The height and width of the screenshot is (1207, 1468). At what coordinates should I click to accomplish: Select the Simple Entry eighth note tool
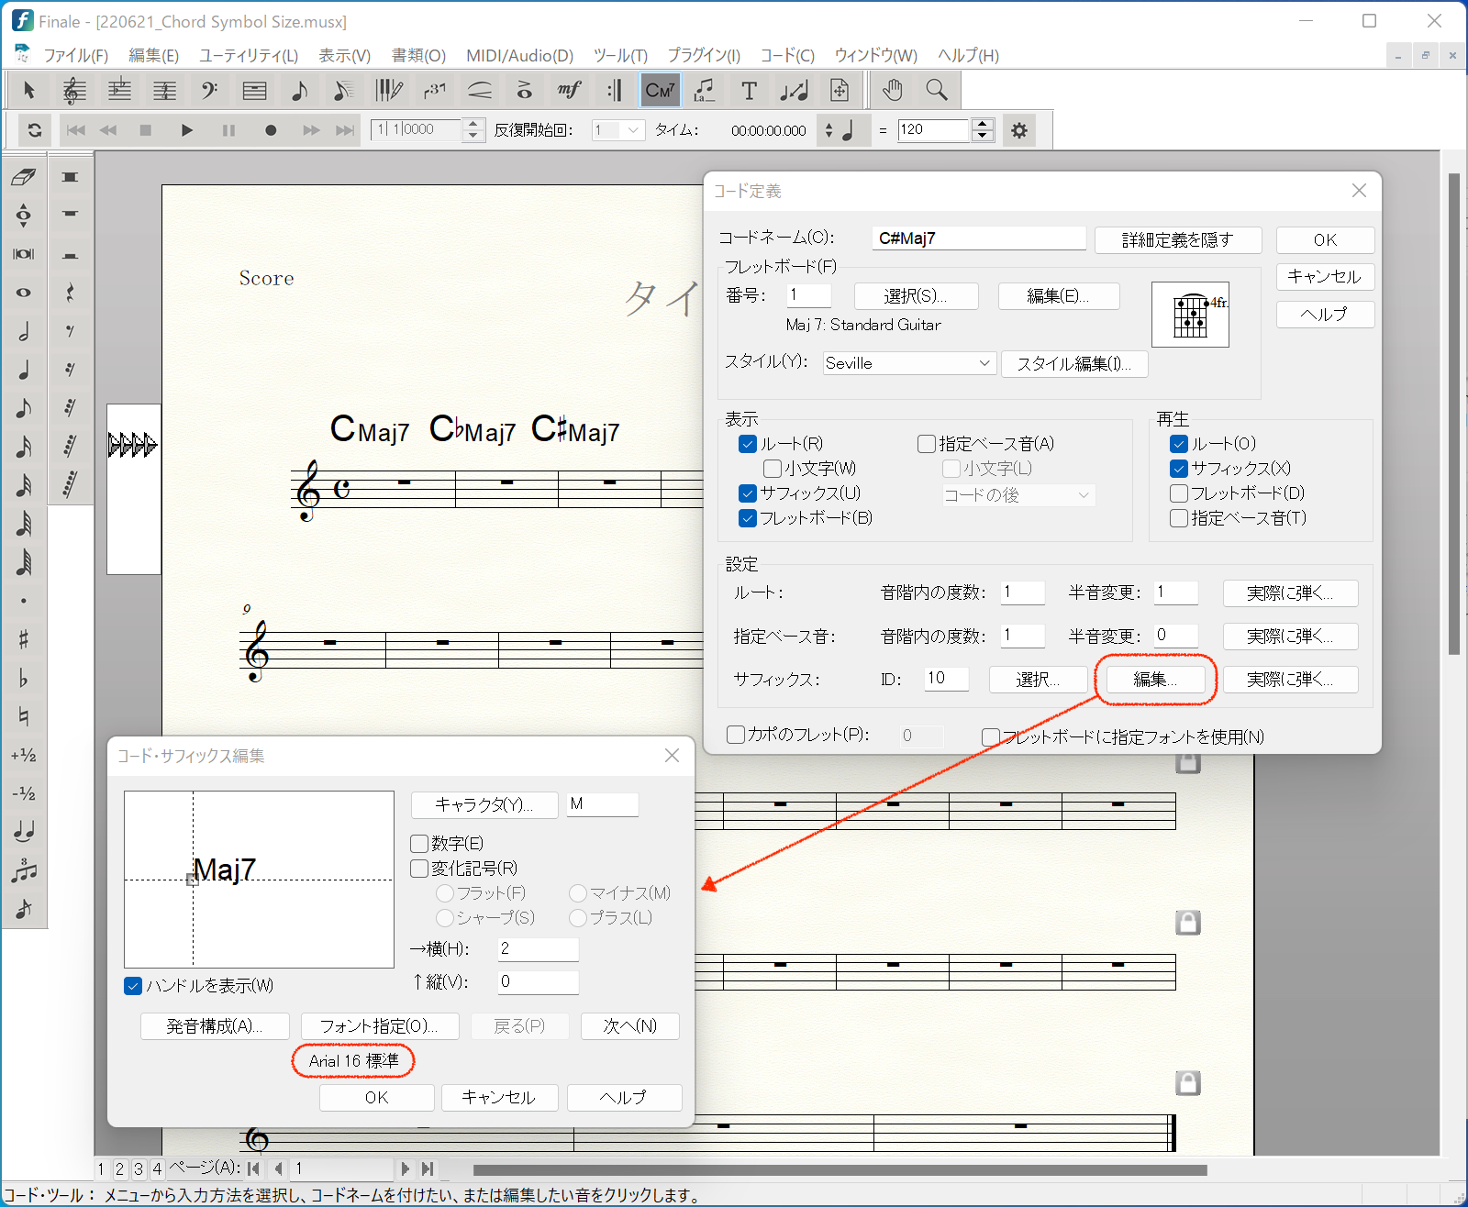point(299,90)
